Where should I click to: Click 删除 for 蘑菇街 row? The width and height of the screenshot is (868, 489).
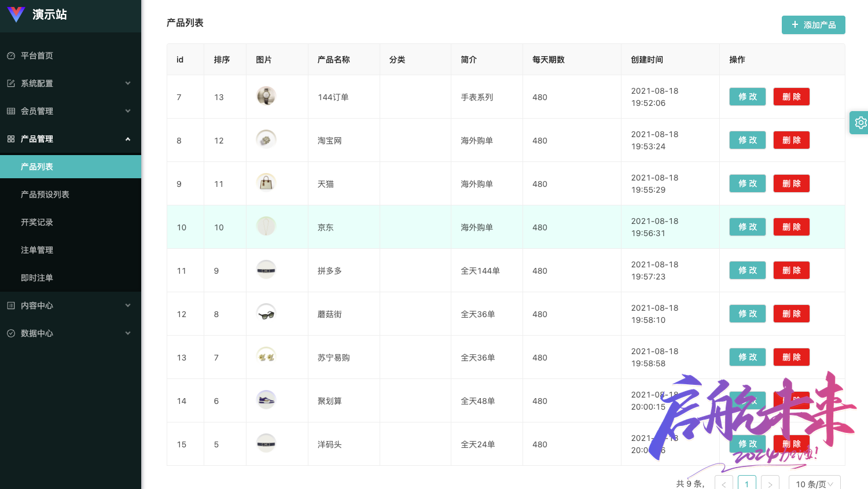(x=792, y=314)
